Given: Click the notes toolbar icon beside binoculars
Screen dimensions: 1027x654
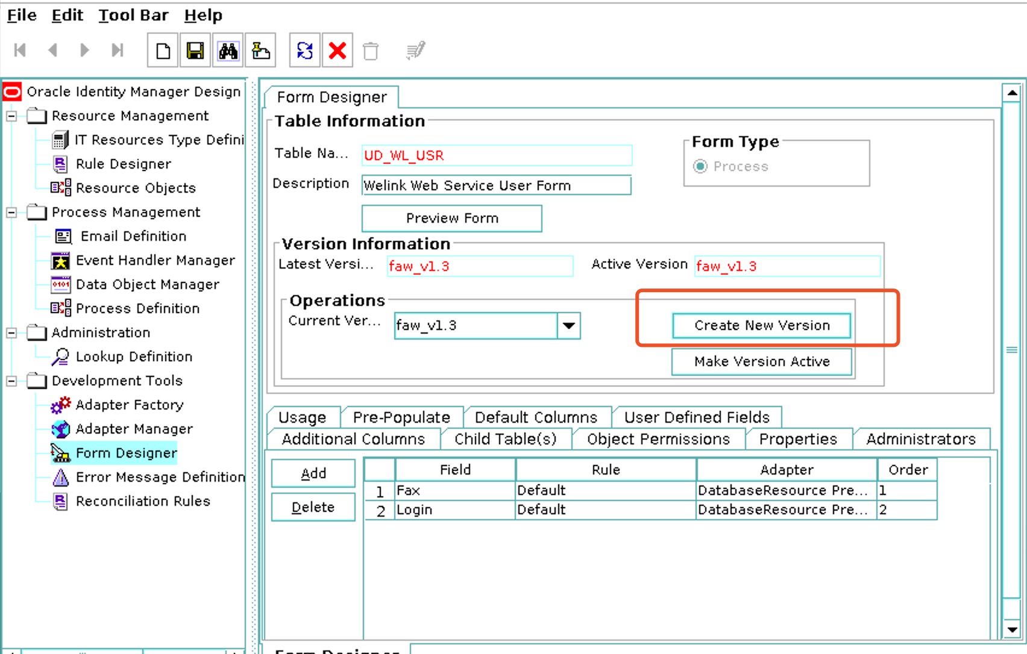Looking at the screenshot, I should [260, 51].
